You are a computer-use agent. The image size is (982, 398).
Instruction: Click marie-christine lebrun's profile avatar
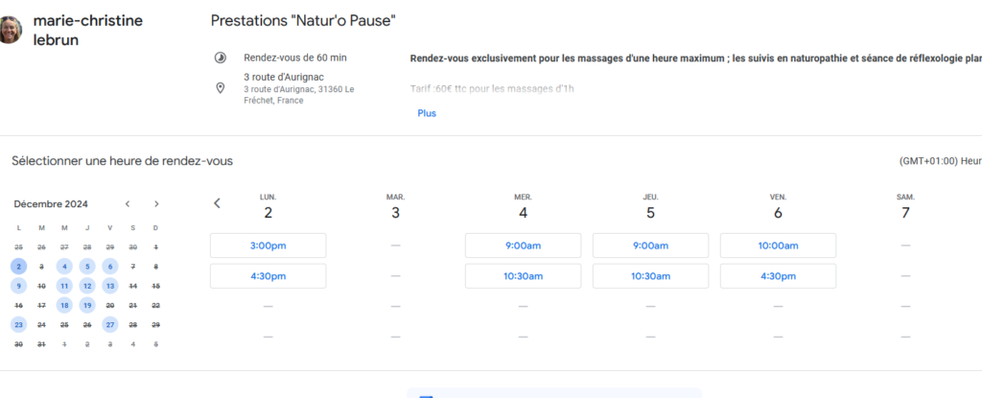pyautogui.click(x=11, y=28)
